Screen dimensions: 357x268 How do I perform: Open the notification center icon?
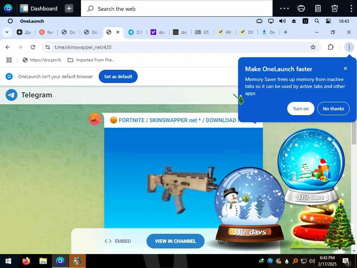pos(346,261)
